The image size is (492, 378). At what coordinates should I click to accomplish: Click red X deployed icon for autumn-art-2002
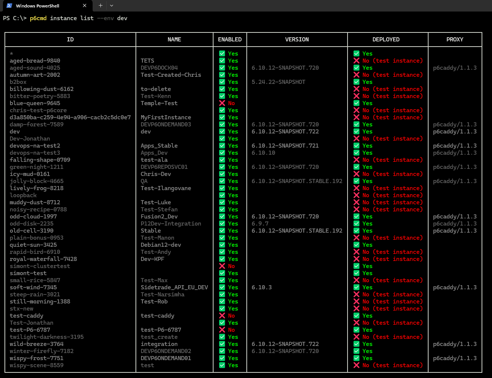(356, 75)
